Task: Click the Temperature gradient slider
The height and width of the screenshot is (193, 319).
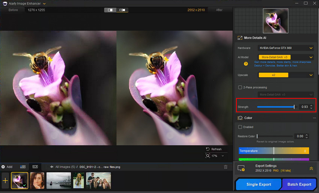Action: point(274,151)
